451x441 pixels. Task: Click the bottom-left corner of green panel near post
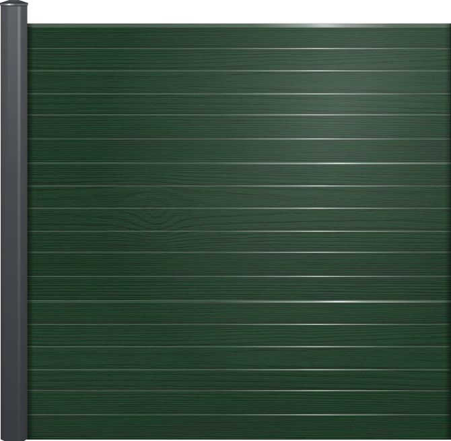(30, 438)
